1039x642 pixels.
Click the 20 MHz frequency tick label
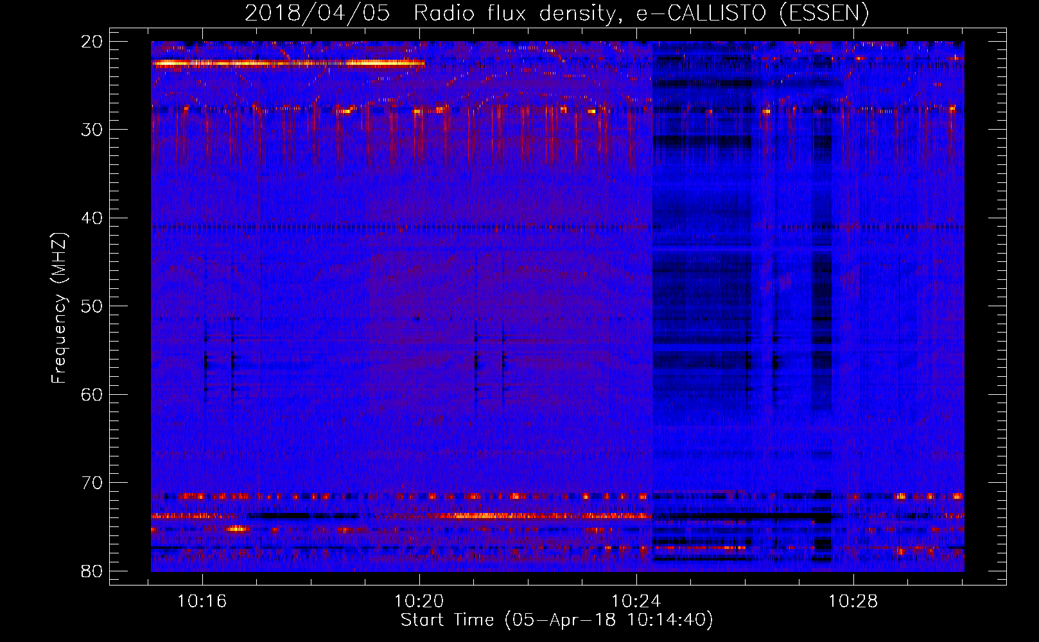click(92, 42)
